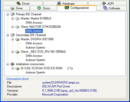The height and width of the screenshot is (102, 130).
Task: Select ID 0 (0): SCSIVAX DVD/CD-ROM entry
Action: [47, 68]
